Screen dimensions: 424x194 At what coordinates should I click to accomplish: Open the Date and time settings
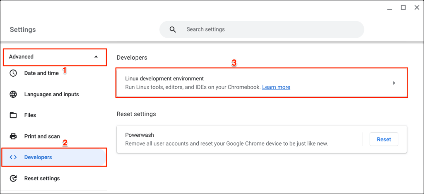click(41, 73)
